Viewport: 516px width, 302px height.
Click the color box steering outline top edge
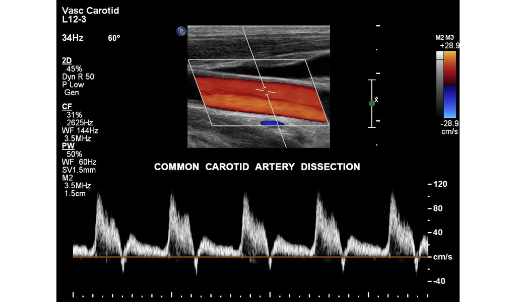(x=247, y=60)
